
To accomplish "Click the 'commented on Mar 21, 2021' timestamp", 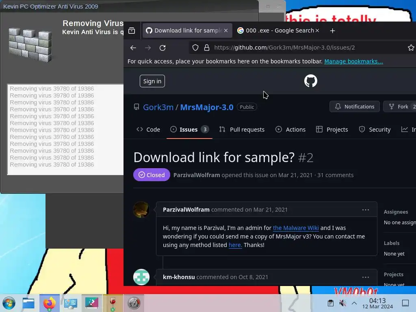I will point(249,210).
